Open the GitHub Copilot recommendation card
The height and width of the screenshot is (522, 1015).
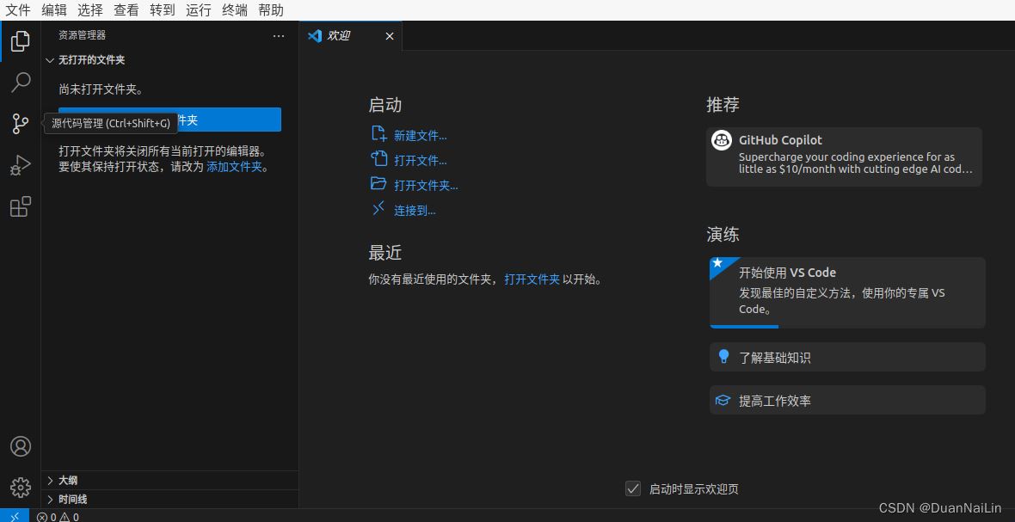click(x=844, y=157)
